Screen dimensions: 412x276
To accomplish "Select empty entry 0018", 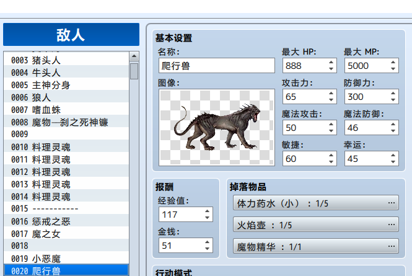I will [x=66, y=246].
